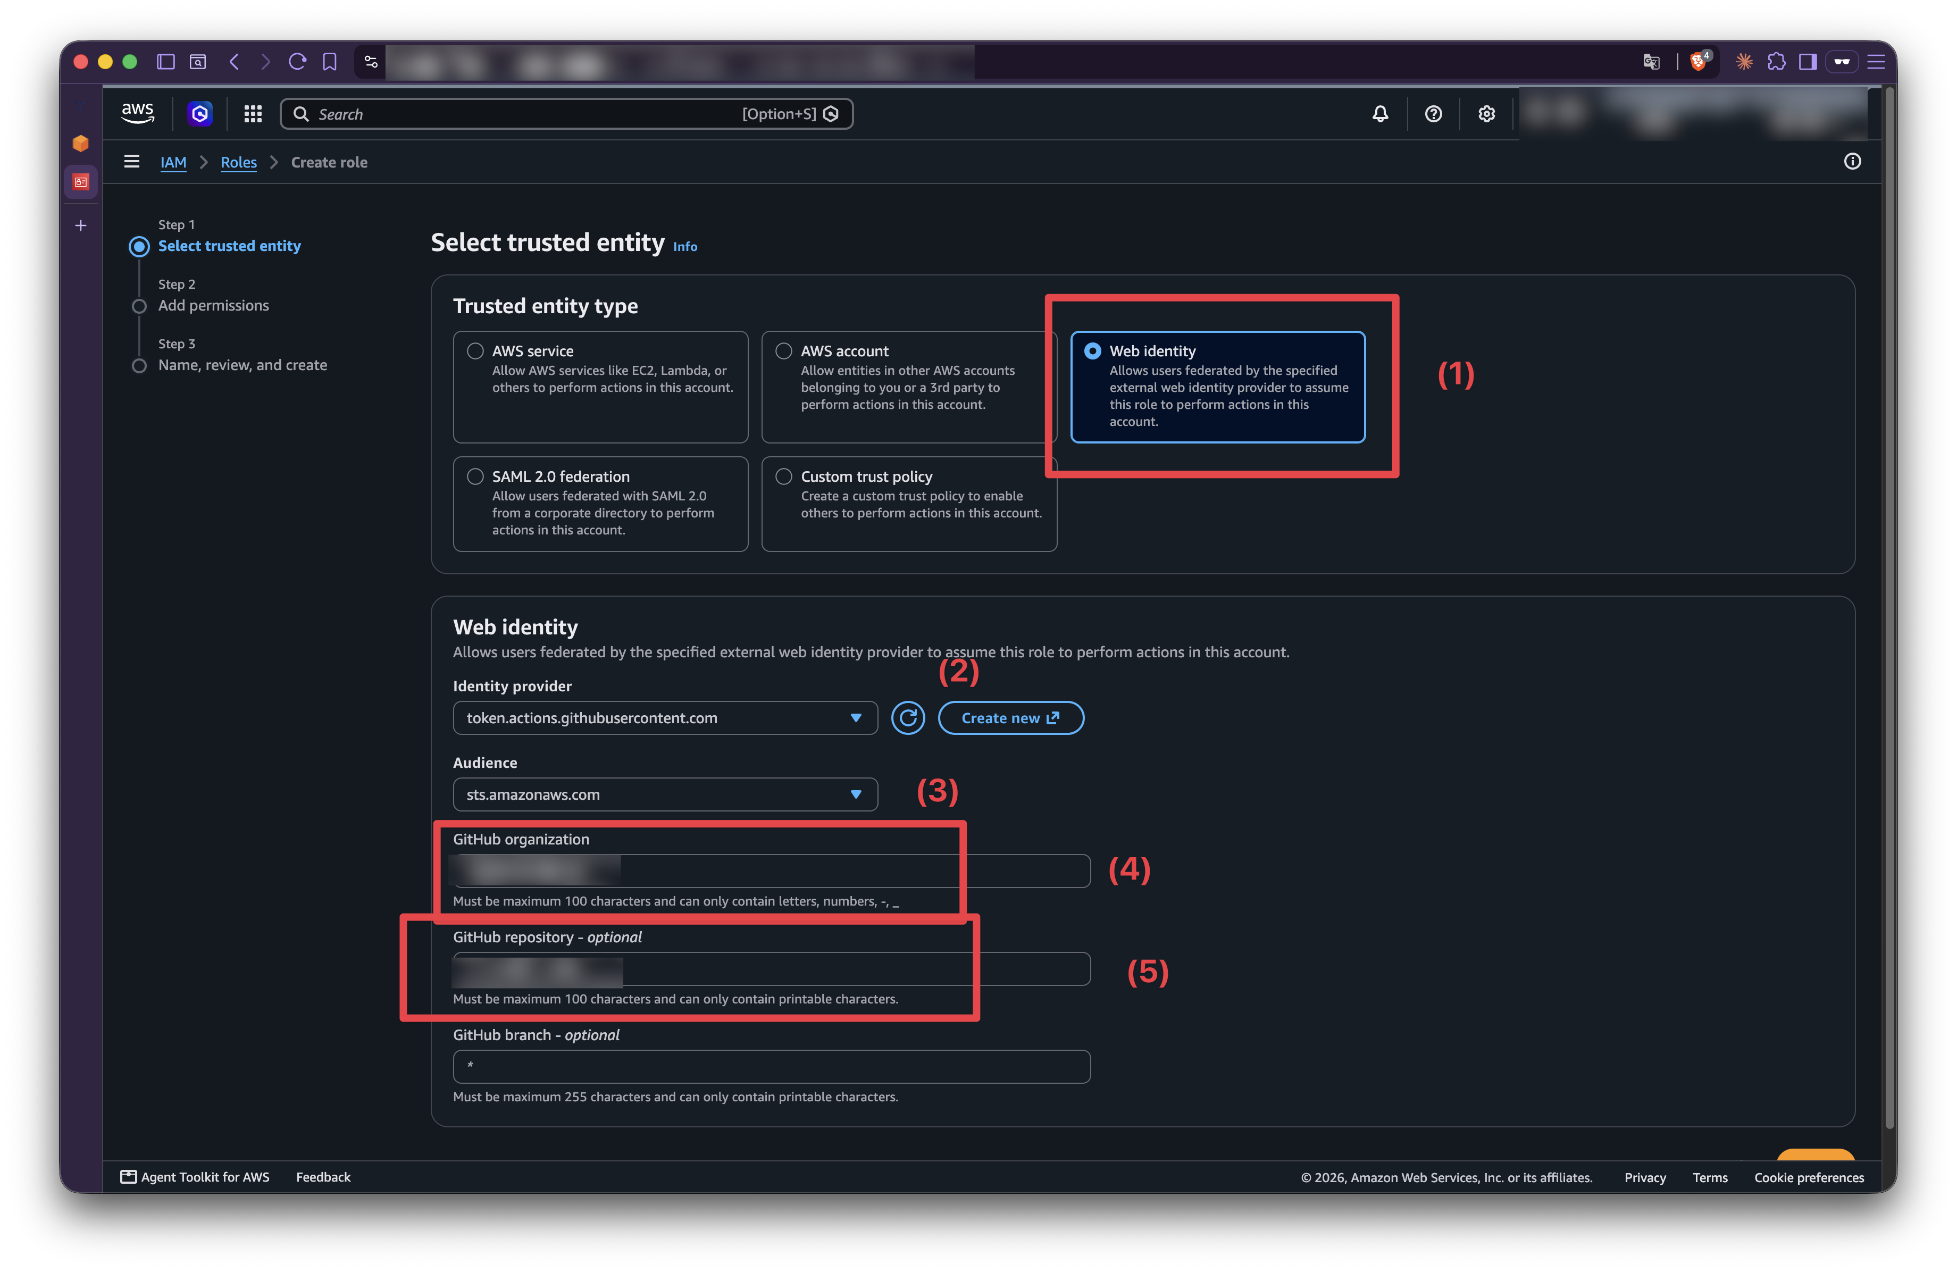Open the Brave Shields lion icon
Viewport: 1957px width, 1272px height.
[x=1699, y=61]
